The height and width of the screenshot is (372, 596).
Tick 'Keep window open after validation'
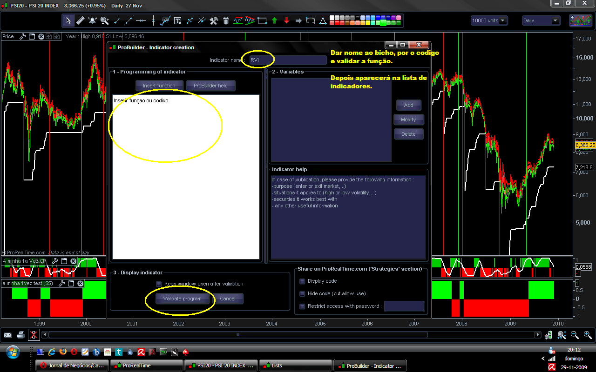pyautogui.click(x=159, y=284)
